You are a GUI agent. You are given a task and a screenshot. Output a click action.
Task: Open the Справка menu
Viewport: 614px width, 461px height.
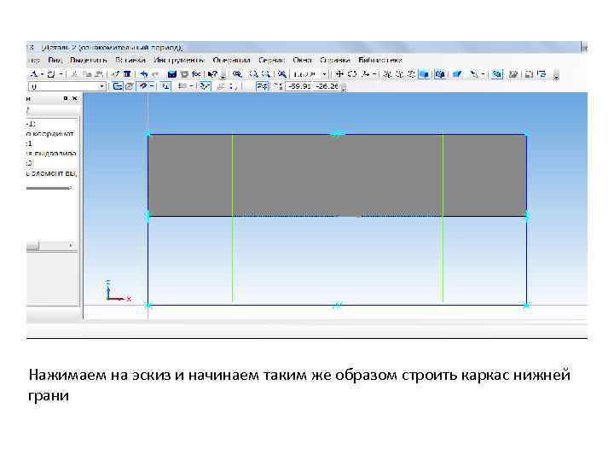[334, 60]
